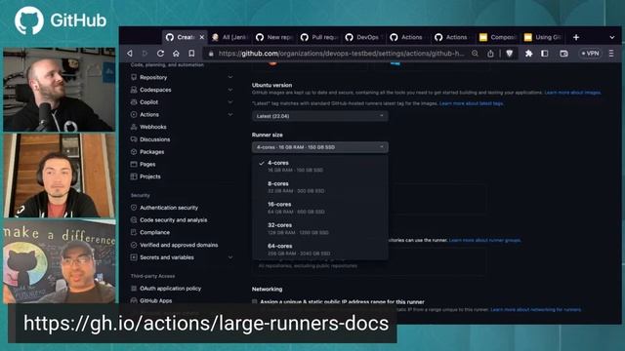Open Projects in sidebar
625x351 pixels.
tap(149, 176)
